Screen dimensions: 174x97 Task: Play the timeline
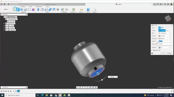pyautogui.click(x=6, y=91)
